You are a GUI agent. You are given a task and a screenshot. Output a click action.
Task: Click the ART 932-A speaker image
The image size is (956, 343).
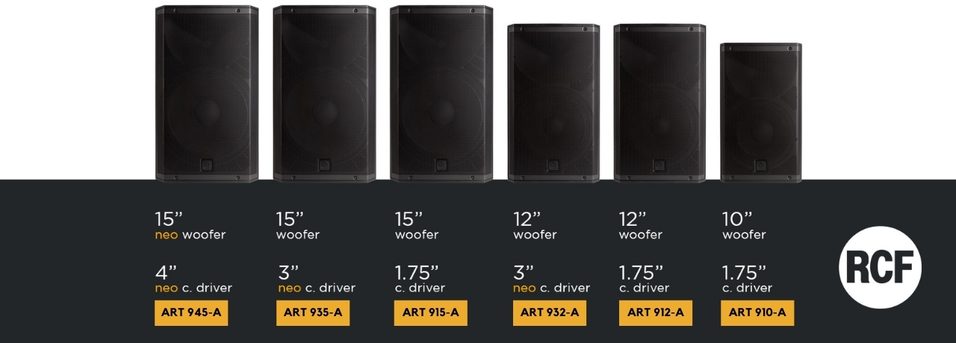pyautogui.click(x=553, y=103)
